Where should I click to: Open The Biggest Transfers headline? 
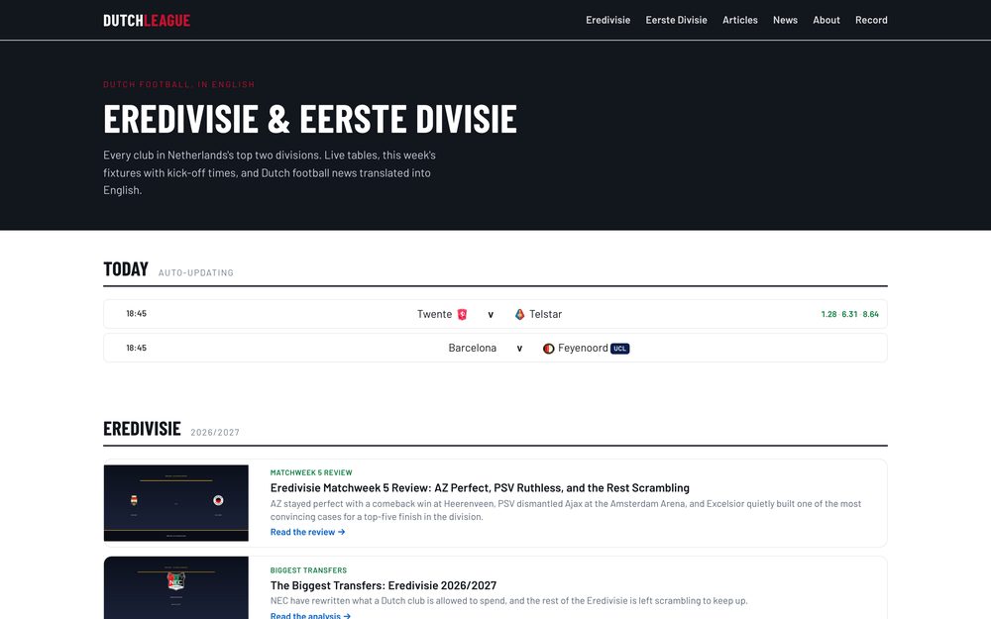[383, 585]
